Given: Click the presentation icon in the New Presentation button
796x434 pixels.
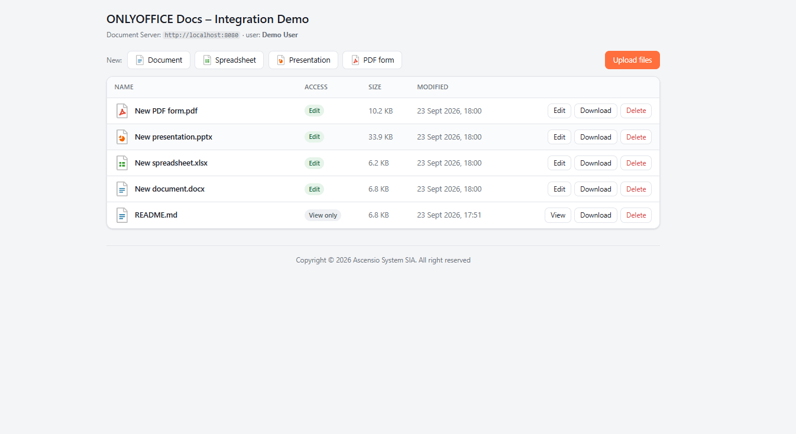Looking at the screenshot, I should [x=281, y=60].
